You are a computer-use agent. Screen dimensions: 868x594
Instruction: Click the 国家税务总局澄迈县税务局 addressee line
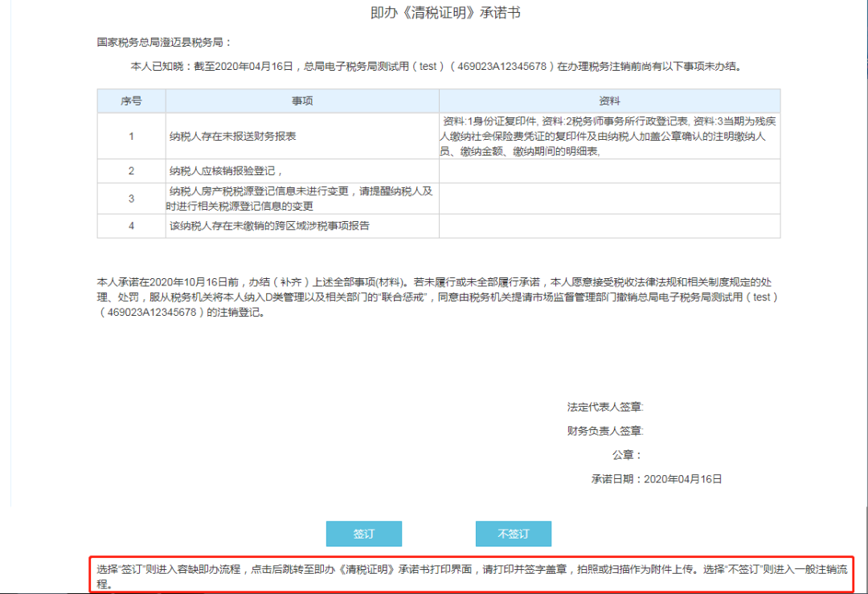coord(164,42)
